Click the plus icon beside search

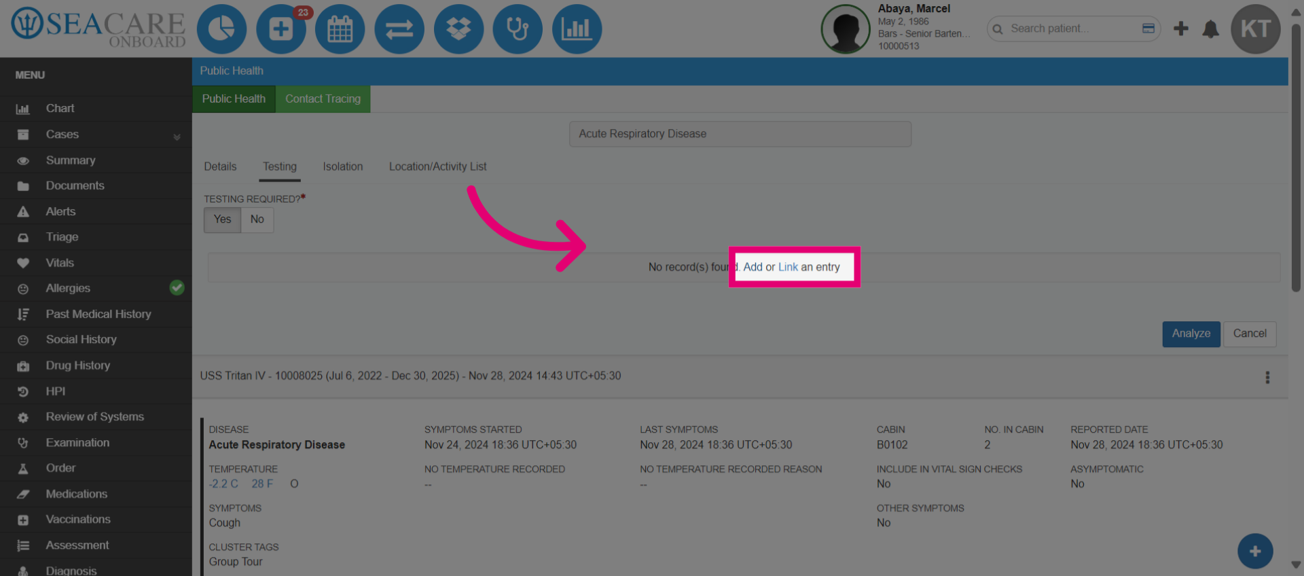click(x=1181, y=29)
